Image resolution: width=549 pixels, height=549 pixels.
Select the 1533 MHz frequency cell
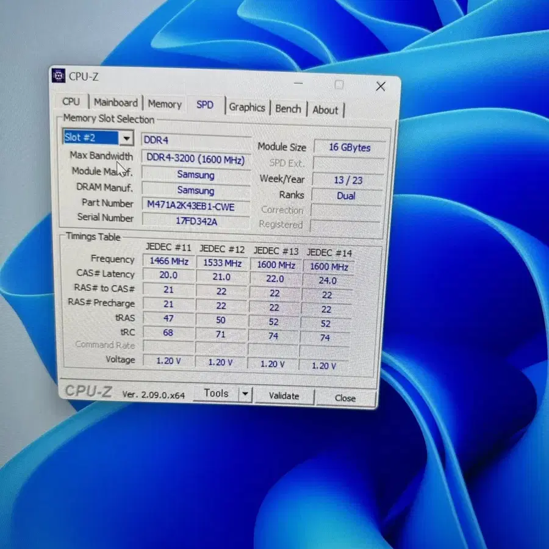[x=222, y=263]
